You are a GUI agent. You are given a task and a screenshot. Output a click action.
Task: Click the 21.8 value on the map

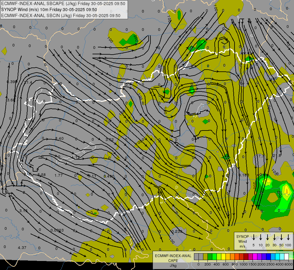277,155
